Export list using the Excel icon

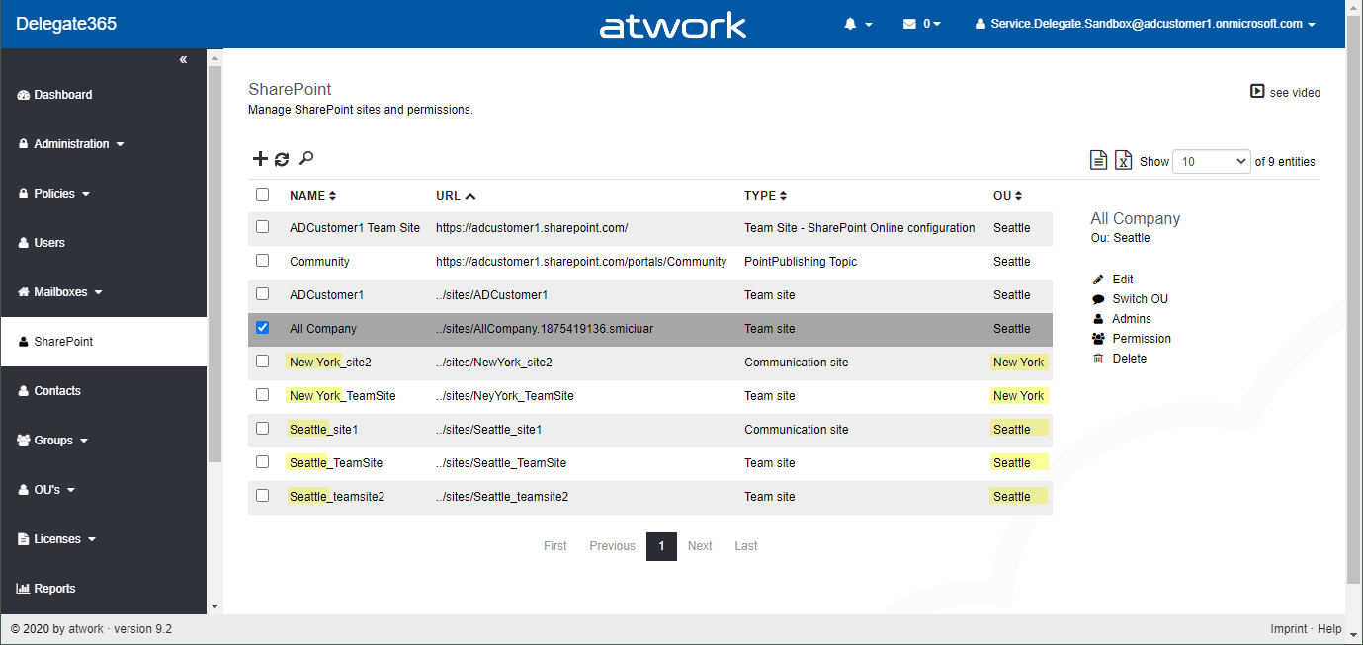[x=1123, y=160]
